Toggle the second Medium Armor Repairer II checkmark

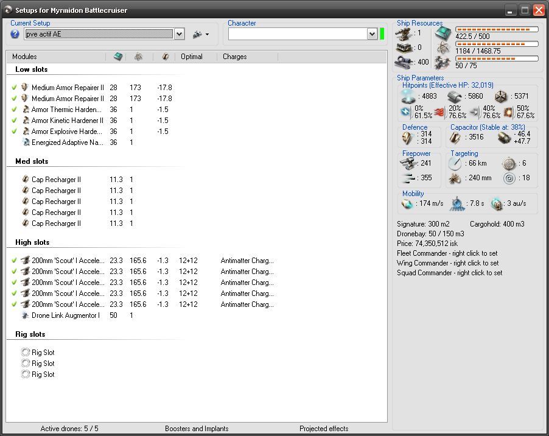click(x=14, y=98)
